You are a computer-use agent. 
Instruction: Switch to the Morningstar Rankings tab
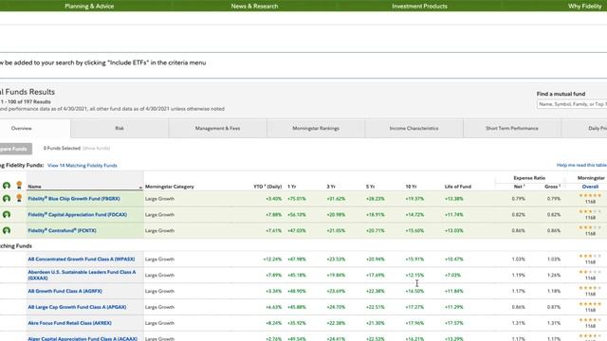pos(316,129)
